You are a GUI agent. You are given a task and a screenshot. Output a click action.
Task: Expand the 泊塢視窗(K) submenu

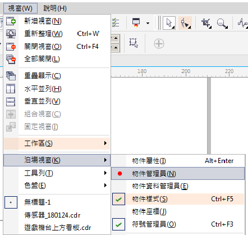57,160
